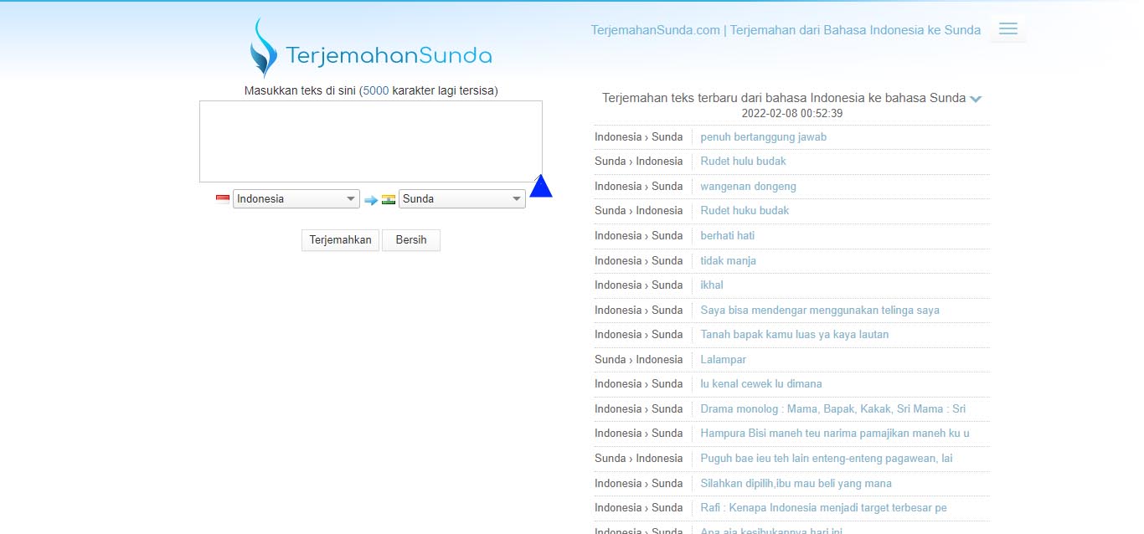Click the TerjemahanSunda feather logo
This screenshot has width=1144, height=534.
pos(263,49)
